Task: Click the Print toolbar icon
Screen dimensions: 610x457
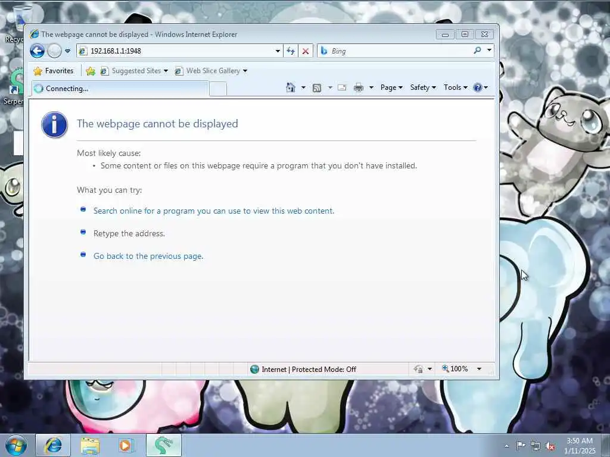Action: (358, 88)
